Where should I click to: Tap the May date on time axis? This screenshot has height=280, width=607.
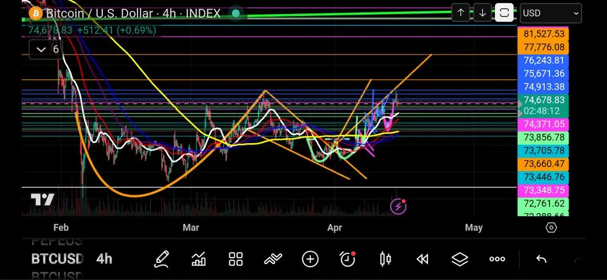click(474, 228)
